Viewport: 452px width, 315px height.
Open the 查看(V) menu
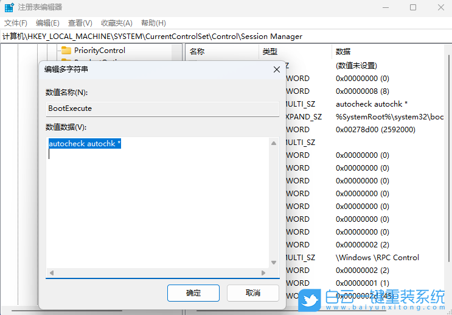point(80,23)
